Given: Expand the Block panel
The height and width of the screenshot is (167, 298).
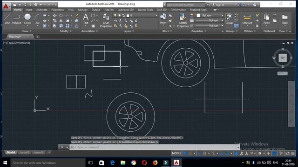Looking at the screenshot, I should click(167, 31).
